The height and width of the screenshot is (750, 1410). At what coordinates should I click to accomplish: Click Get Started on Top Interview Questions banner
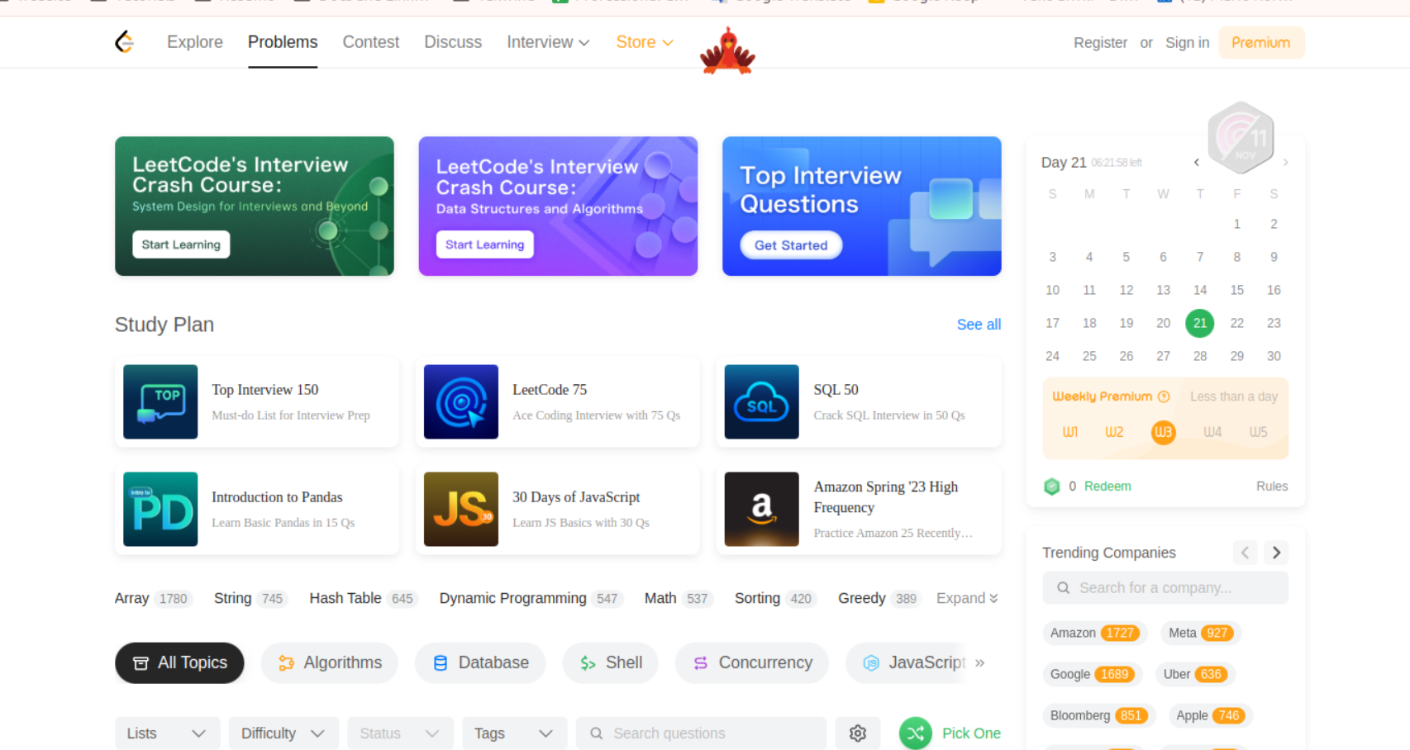coord(790,244)
